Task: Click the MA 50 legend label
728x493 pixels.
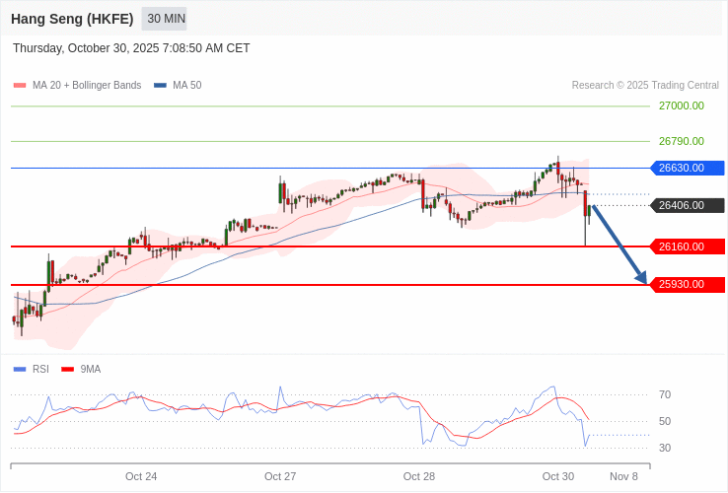Action: coord(187,86)
